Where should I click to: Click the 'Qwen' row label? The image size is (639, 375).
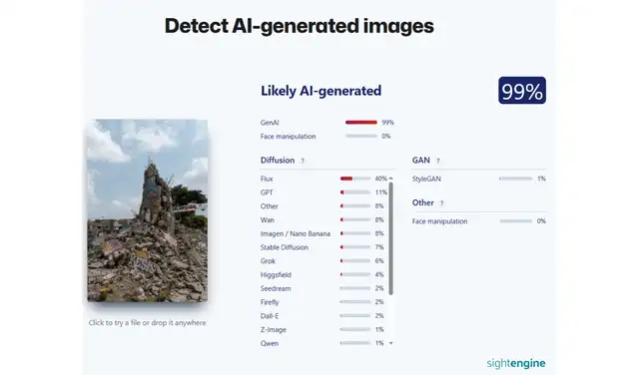tap(270, 343)
